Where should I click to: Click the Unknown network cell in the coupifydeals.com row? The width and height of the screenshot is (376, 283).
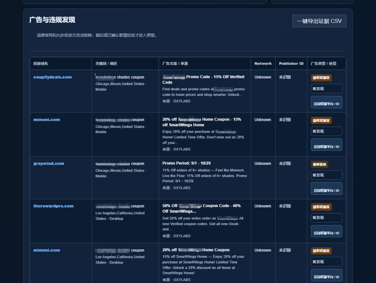(263, 77)
